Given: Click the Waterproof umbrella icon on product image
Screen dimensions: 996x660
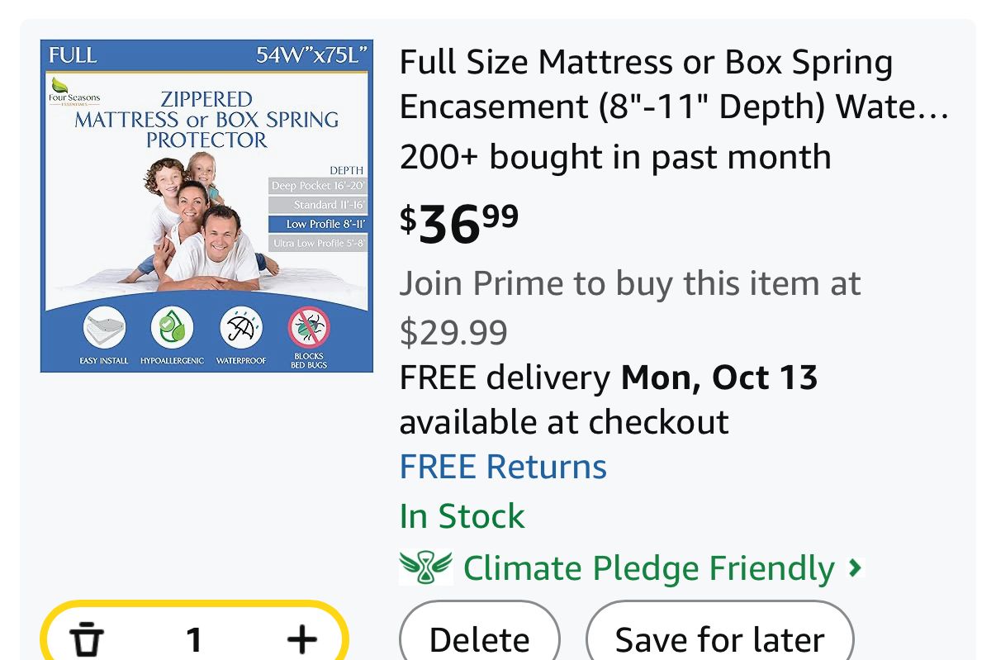Looking at the screenshot, I should click(240, 328).
